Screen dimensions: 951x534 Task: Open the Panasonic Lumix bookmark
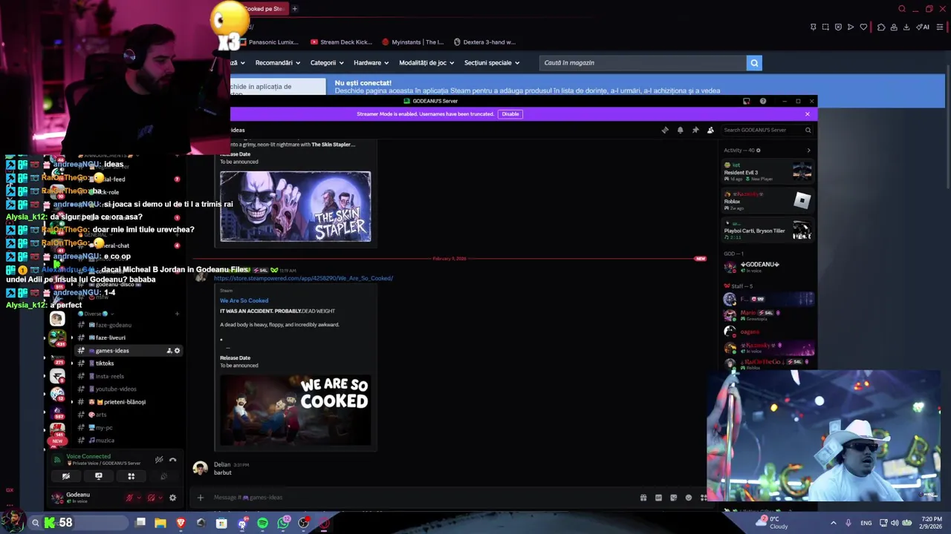tap(269, 42)
